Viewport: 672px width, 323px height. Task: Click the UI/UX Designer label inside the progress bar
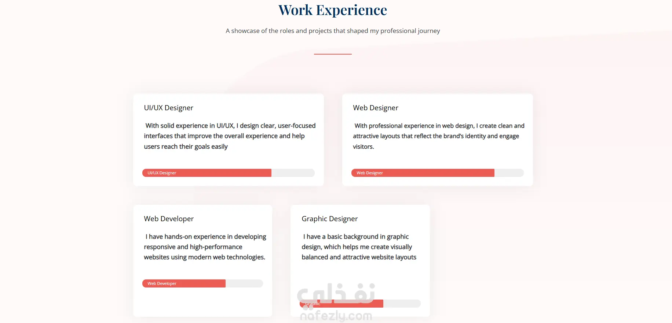point(162,173)
